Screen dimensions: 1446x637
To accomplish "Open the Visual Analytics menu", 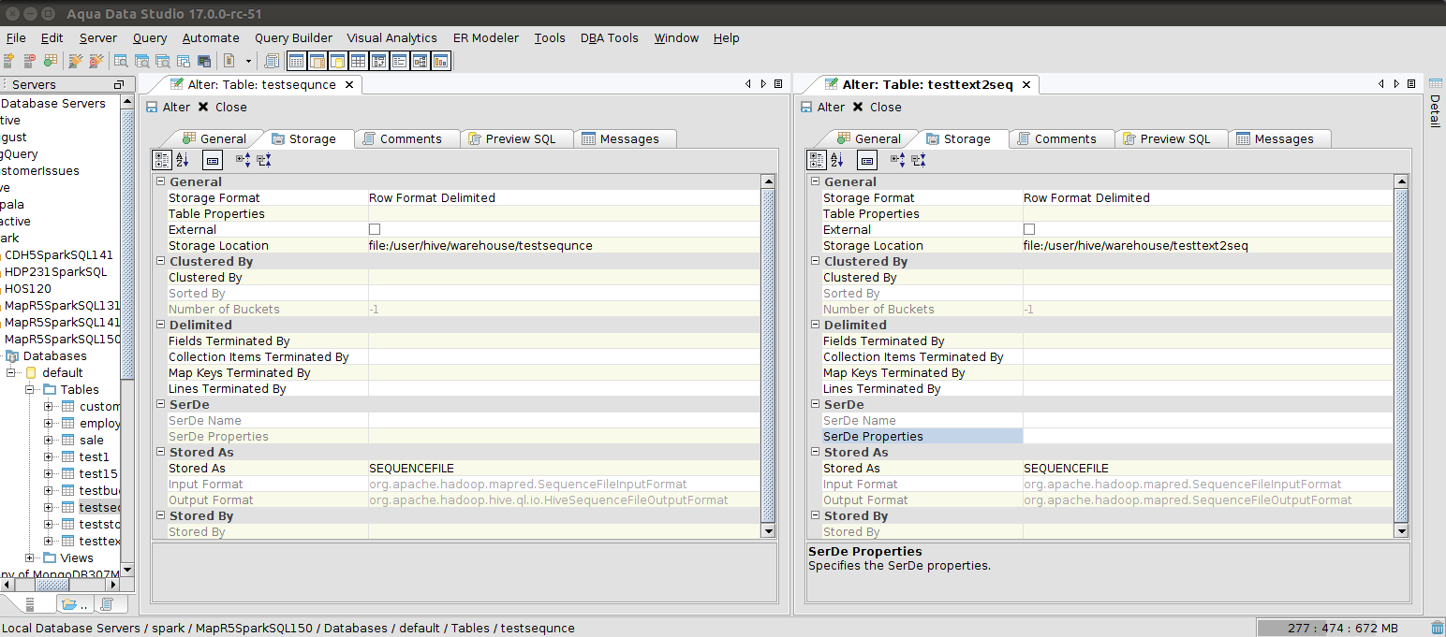I will 391,37.
